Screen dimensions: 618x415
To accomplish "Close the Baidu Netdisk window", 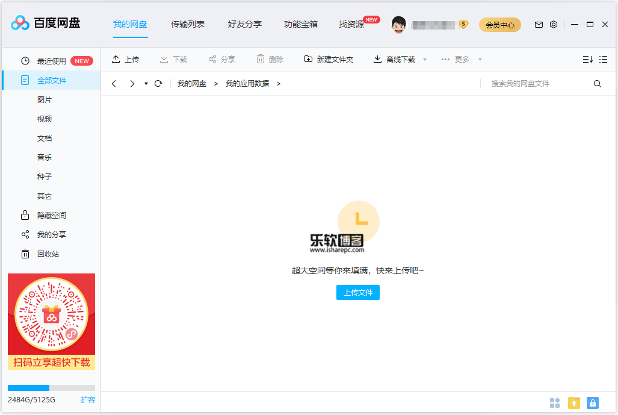I will [605, 25].
